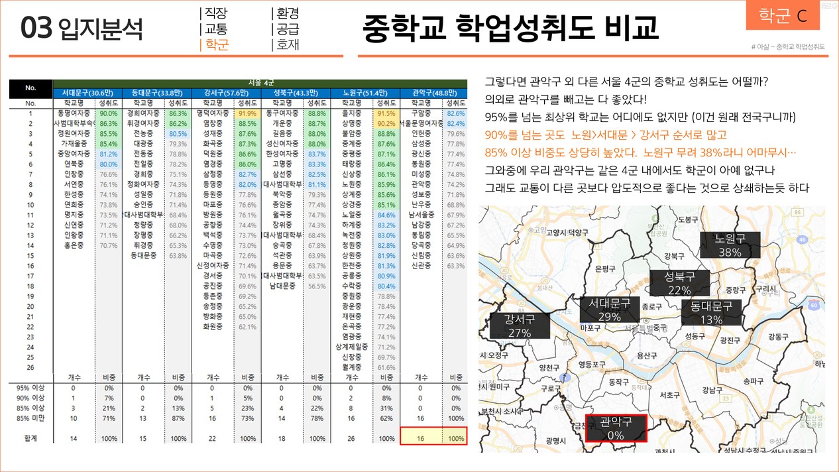
Task: Click the 구암중 school cell
Action: click(421, 113)
